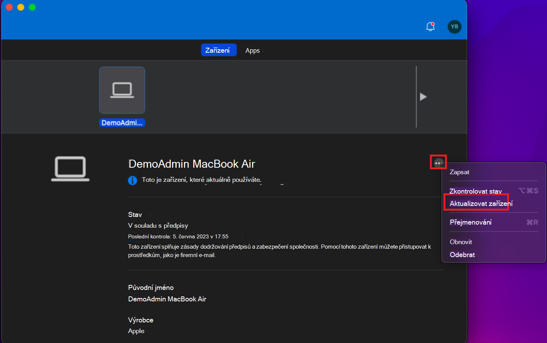Click the red close window button
Image resolution: width=547 pixels, height=343 pixels.
[10, 7]
